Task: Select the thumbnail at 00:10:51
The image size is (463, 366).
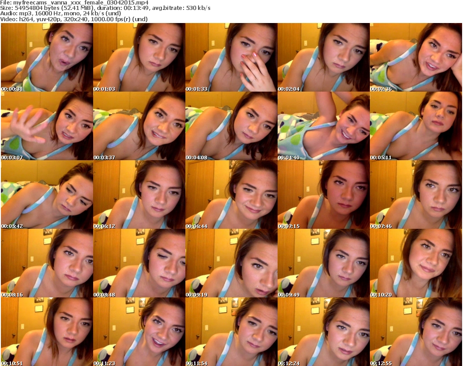Action: point(47,332)
